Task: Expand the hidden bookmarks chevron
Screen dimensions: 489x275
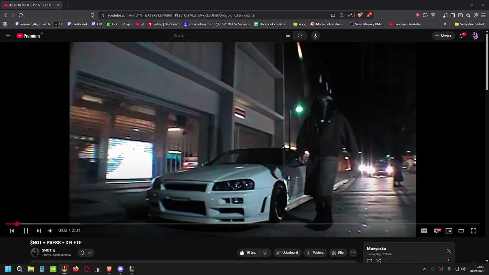Action: click(445, 24)
